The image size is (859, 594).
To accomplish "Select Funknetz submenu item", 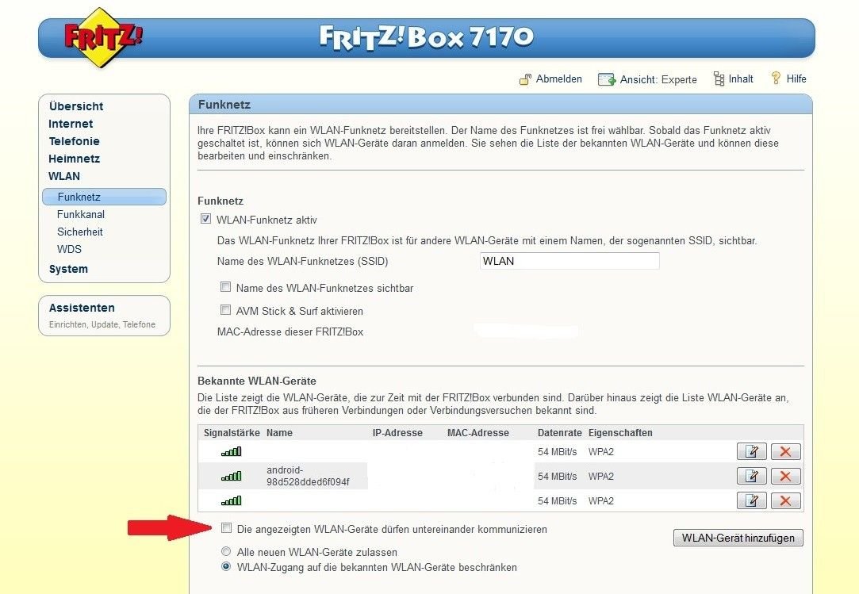I will (x=104, y=197).
